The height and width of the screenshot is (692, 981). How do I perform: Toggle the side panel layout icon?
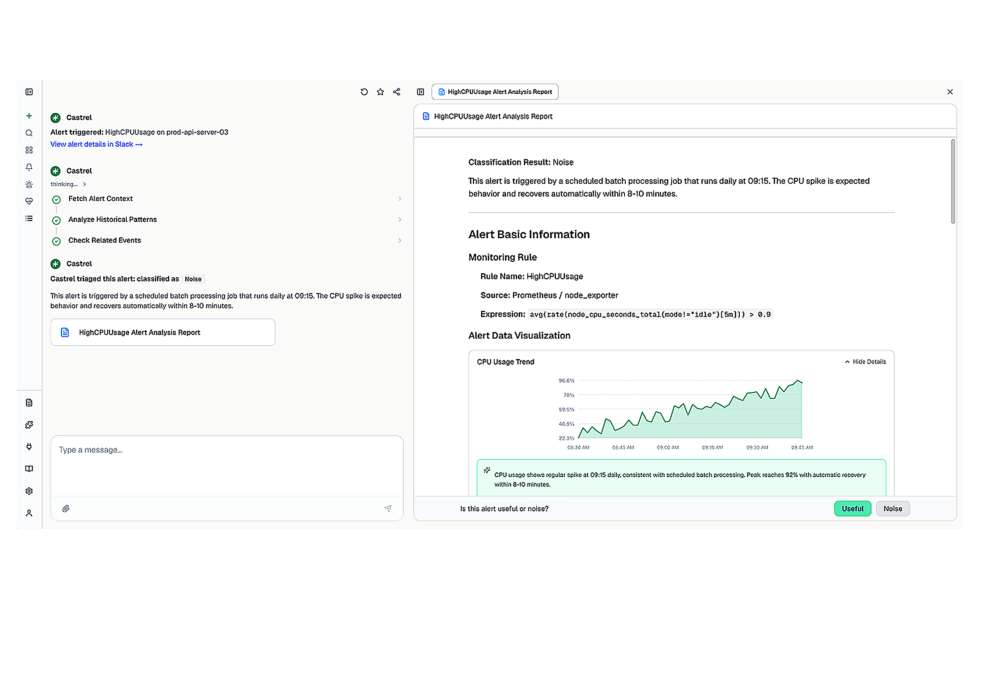coord(421,92)
